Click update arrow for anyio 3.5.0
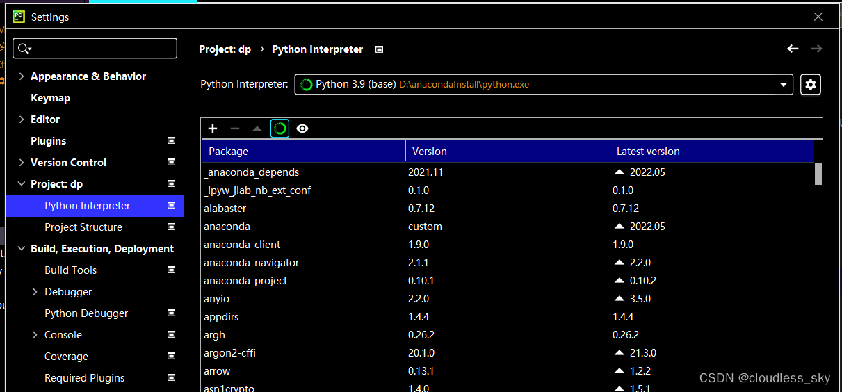The height and width of the screenshot is (392, 842). pyautogui.click(x=620, y=299)
